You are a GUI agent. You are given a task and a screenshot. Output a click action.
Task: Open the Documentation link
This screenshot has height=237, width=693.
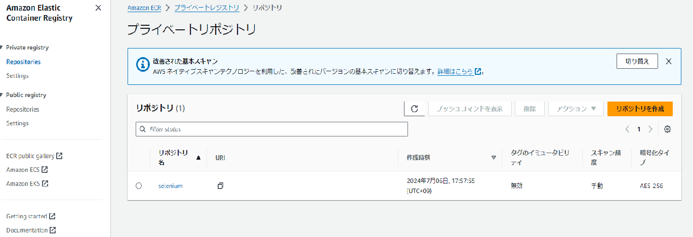coord(31,230)
